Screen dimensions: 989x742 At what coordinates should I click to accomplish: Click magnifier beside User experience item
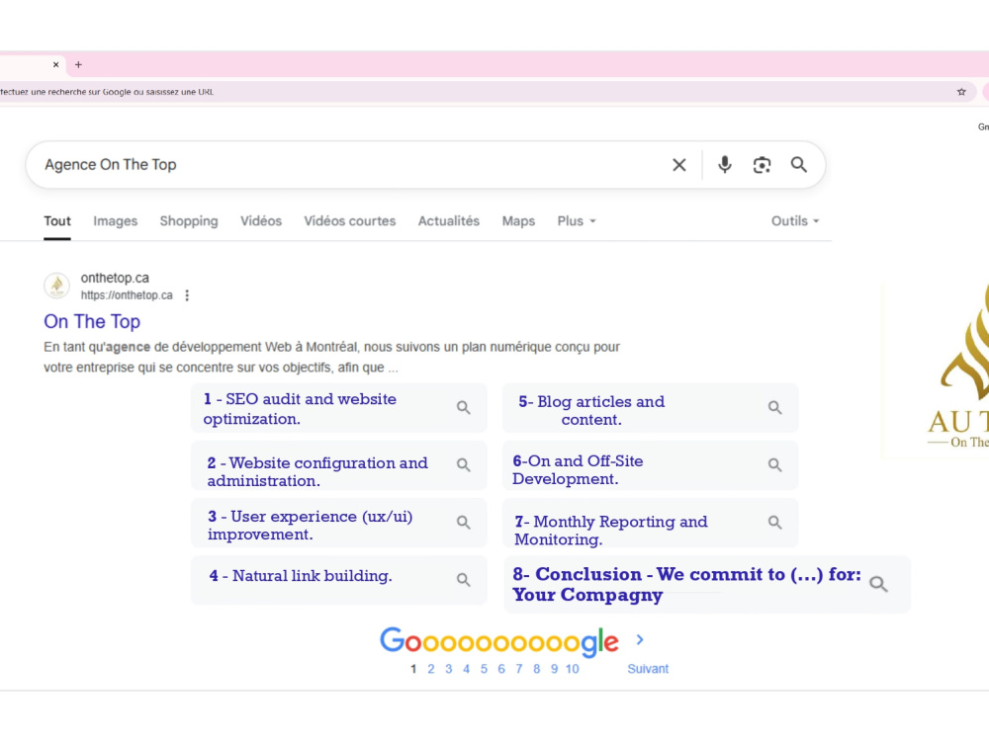coord(464,523)
